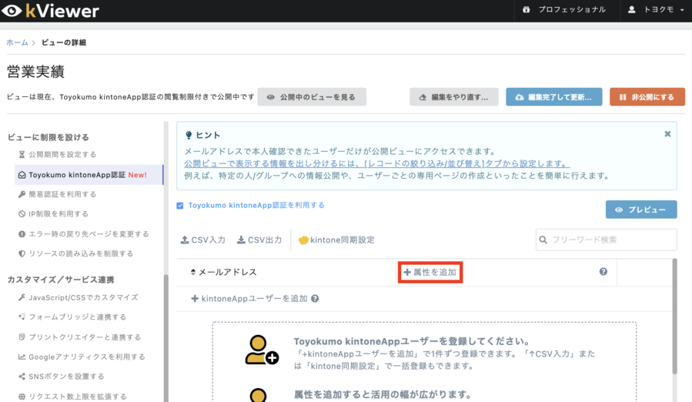This screenshot has width=692, height=402.
Task: Click hourglass icon beside 公開期間を設定する
Action: [22, 155]
